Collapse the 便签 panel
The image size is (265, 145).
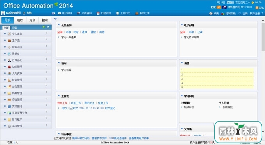click(x=182, y=63)
